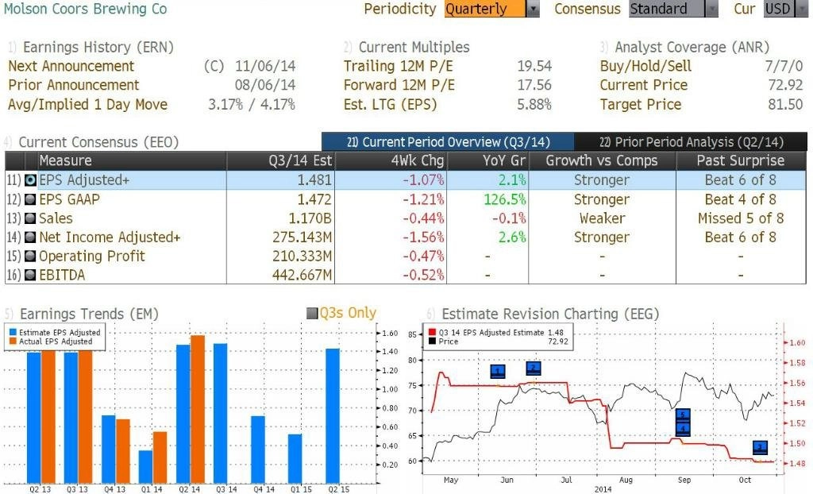
Task: Click the EBITDA estimate 442.667M
Action: [302, 275]
